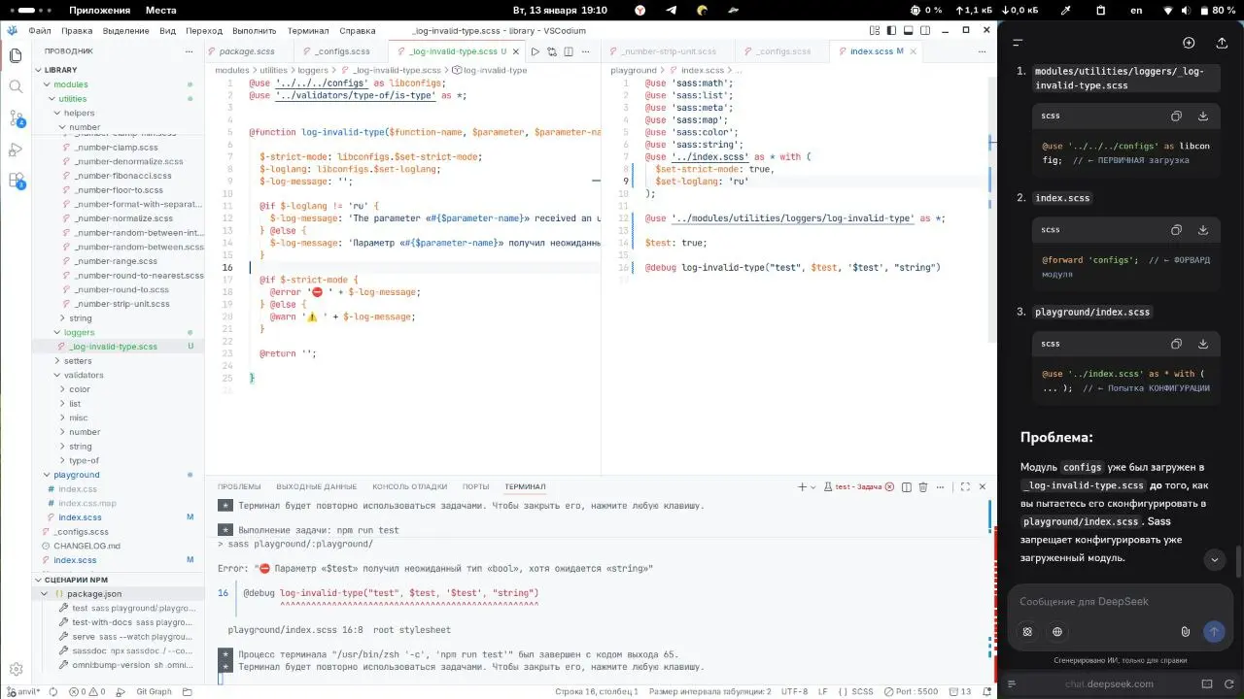Image resolution: width=1244 pixels, height=699 pixels.
Task: Kill terminal with the trash icon
Action: pos(923,486)
